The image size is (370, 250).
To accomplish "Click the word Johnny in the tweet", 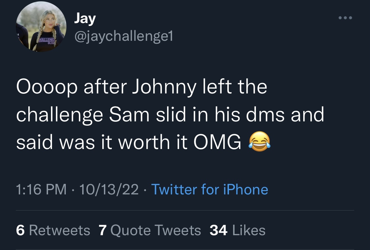I will tap(164, 87).
